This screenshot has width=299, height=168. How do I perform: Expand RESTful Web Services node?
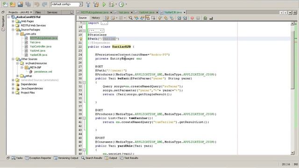[x=13, y=25]
